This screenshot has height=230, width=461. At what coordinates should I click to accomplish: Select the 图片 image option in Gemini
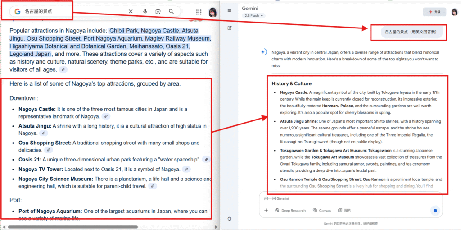tap(344, 210)
